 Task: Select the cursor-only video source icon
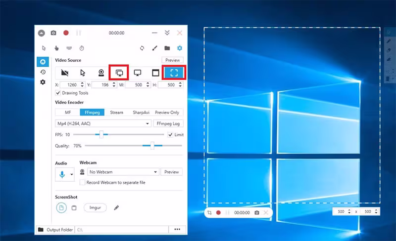coord(83,73)
